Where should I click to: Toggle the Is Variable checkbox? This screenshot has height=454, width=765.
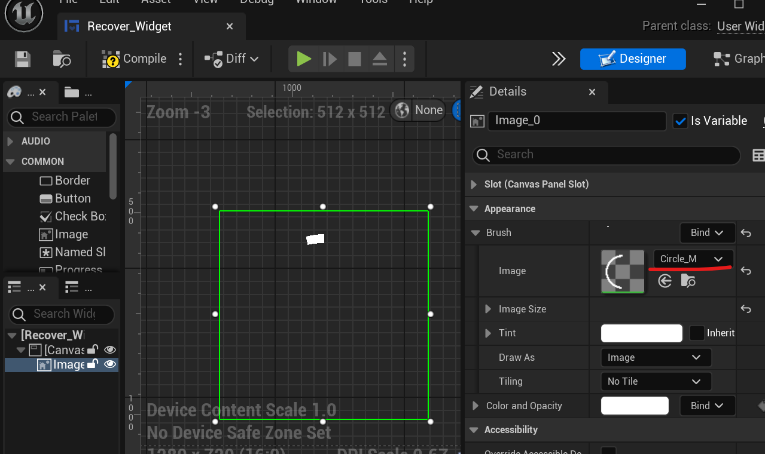680,121
